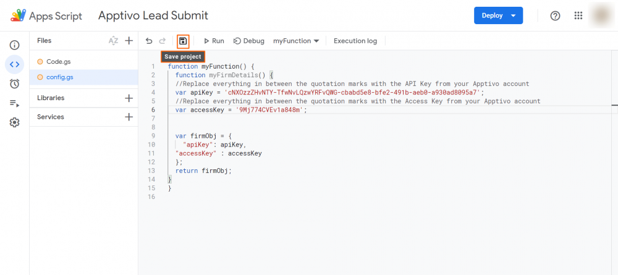This screenshot has width=618, height=275.
Task: Redo the last edit
Action: click(163, 41)
